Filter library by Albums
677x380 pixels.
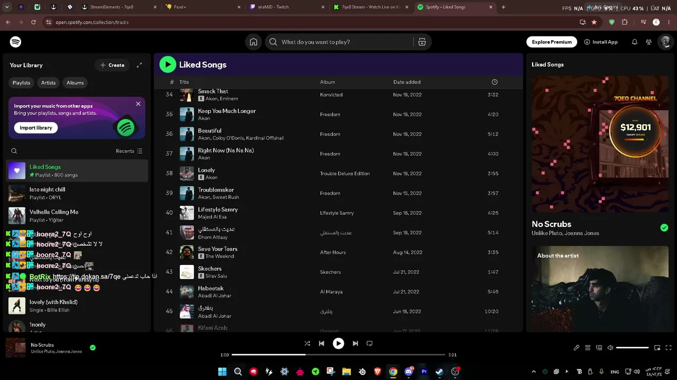75,83
